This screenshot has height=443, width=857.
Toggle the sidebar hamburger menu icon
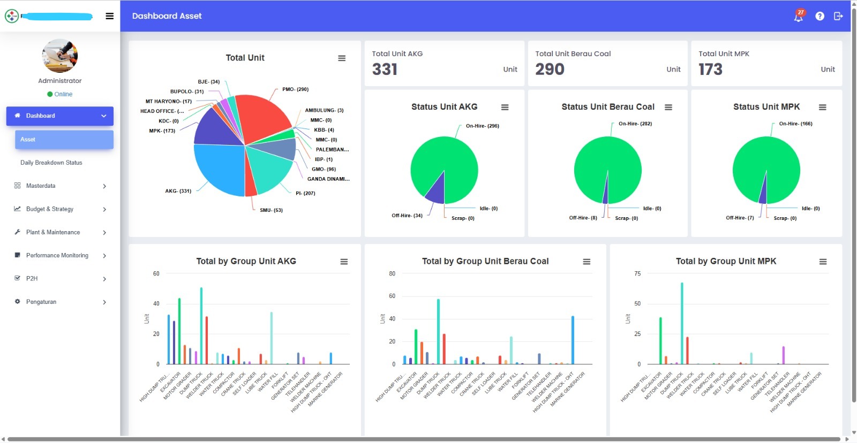point(110,16)
